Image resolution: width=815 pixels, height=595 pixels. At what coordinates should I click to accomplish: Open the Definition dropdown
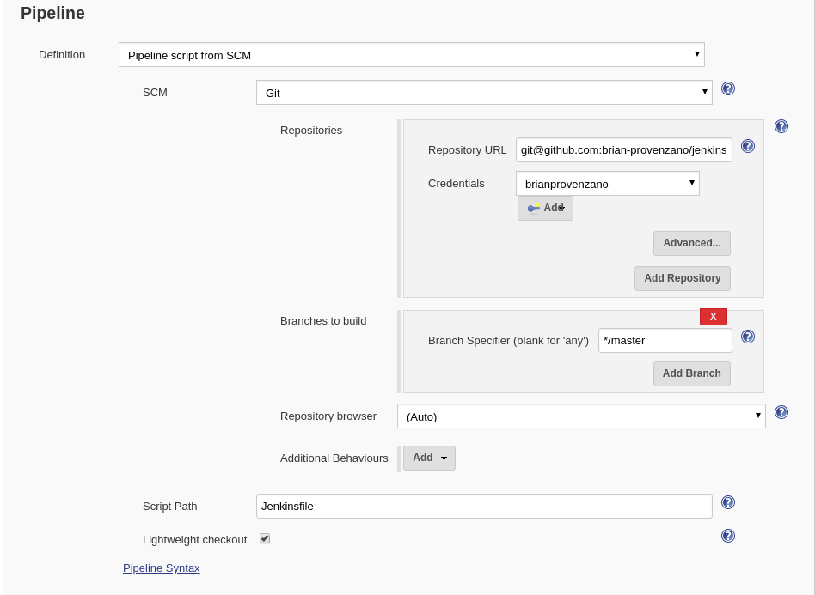412,55
